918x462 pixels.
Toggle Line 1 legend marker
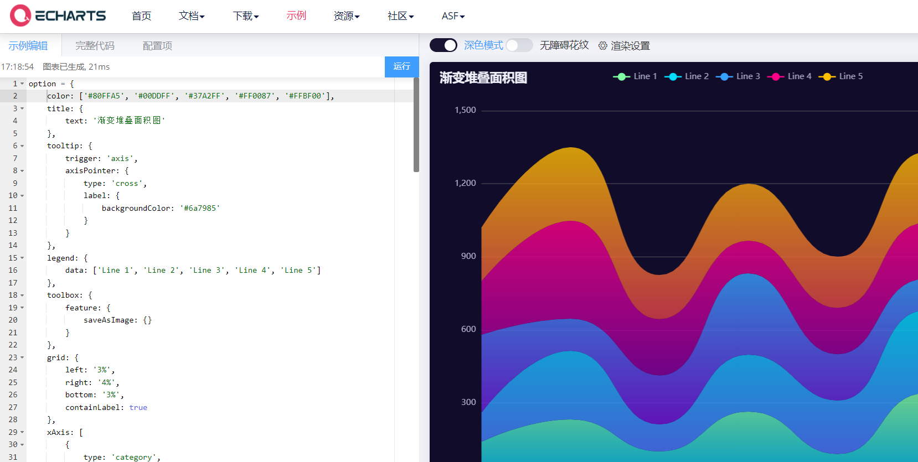pos(621,76)
